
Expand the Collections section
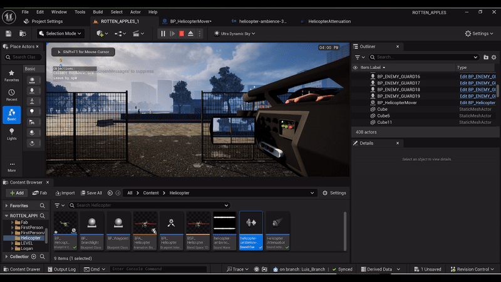click(x=6, y=256)
